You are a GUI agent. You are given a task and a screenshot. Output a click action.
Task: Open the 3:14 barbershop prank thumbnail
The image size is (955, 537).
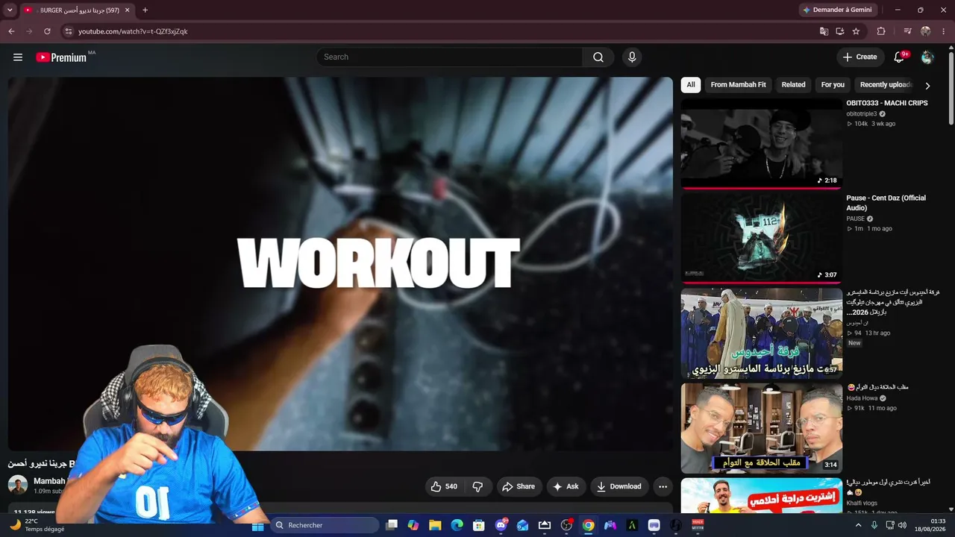pyautogui.click(x=761, y=428)
